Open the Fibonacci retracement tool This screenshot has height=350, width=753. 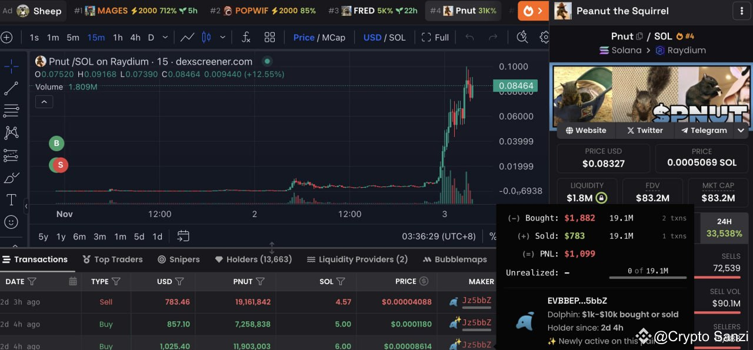[11, 111]
